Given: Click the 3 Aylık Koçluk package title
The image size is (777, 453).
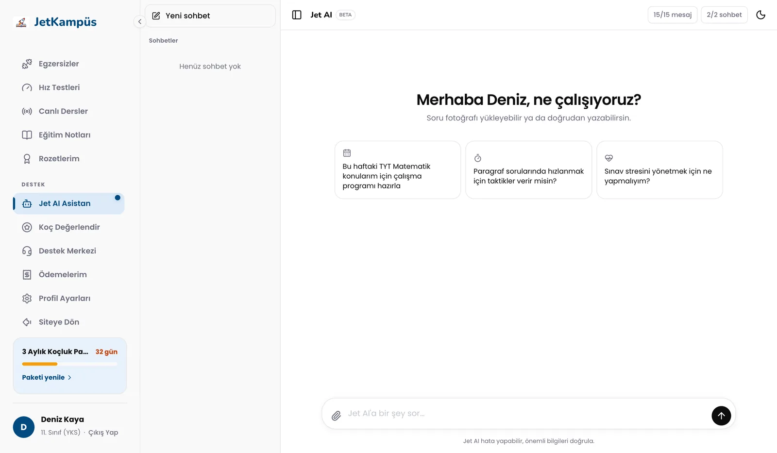Looking at the screenshot, I should (55, 352).
